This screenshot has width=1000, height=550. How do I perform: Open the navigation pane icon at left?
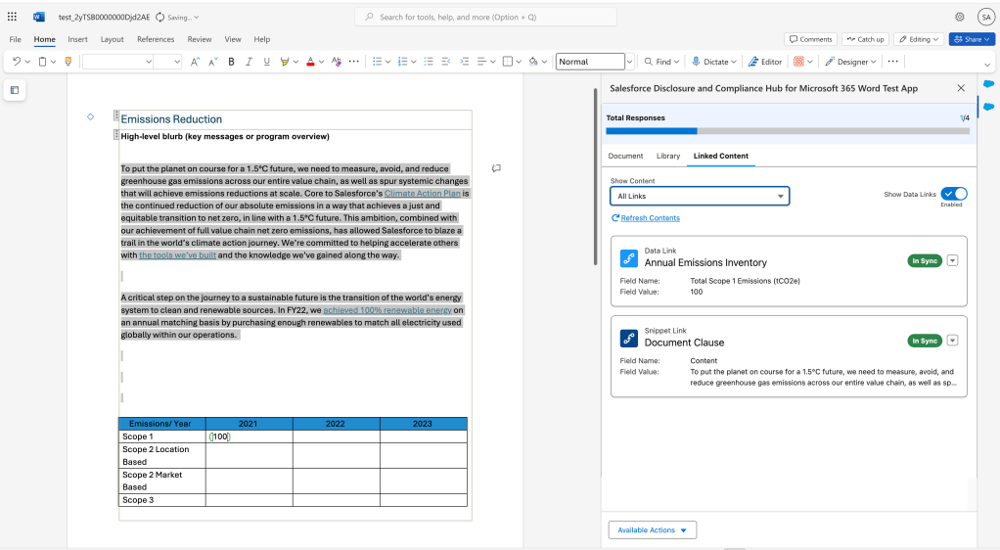pyautogui.click(x=15, y=90)
